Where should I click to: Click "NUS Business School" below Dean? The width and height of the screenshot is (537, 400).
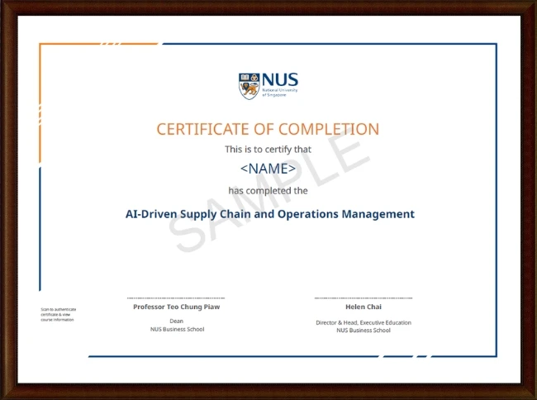(177, 329)
